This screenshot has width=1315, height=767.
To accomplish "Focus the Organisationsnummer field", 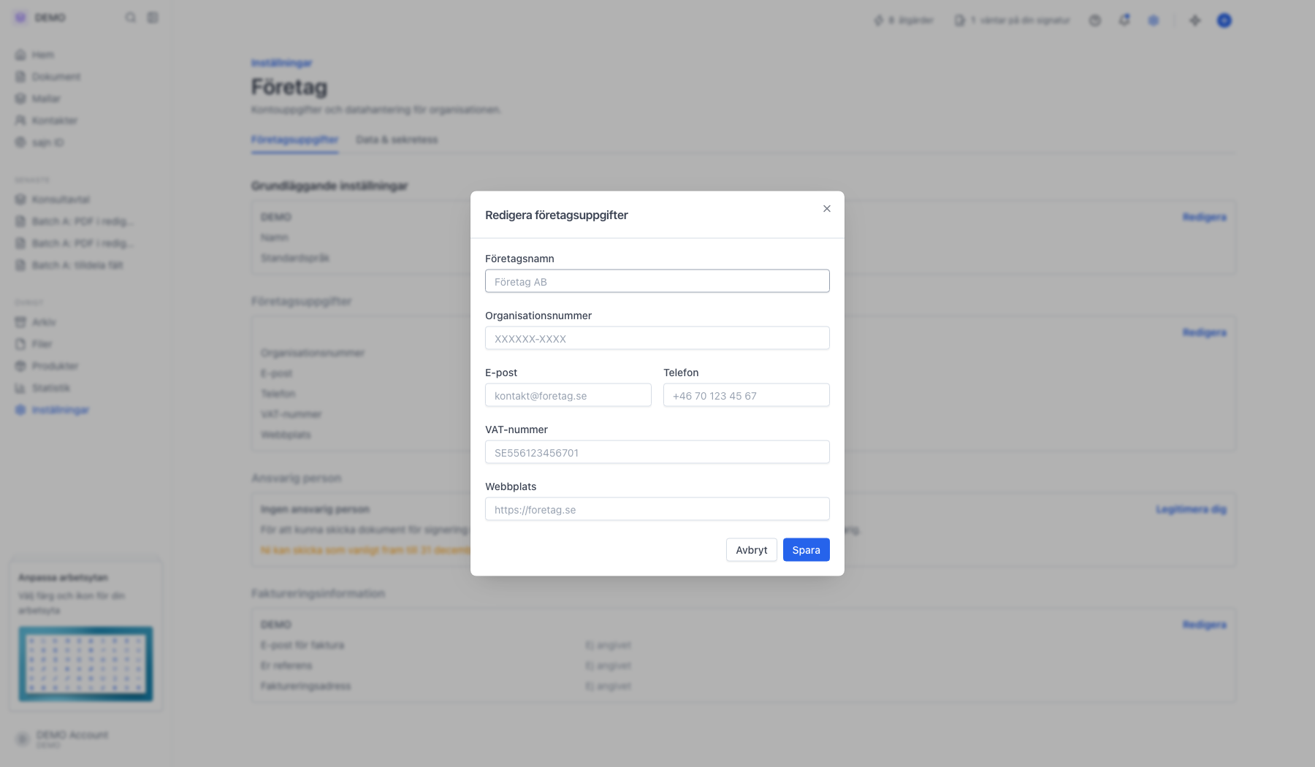I will point(657,338).
